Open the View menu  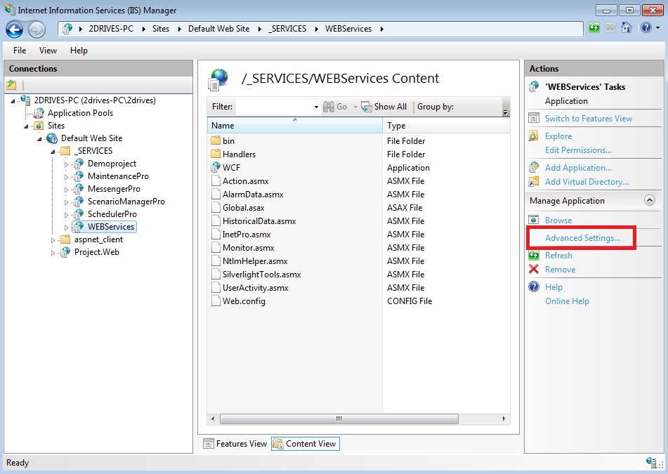48,51
